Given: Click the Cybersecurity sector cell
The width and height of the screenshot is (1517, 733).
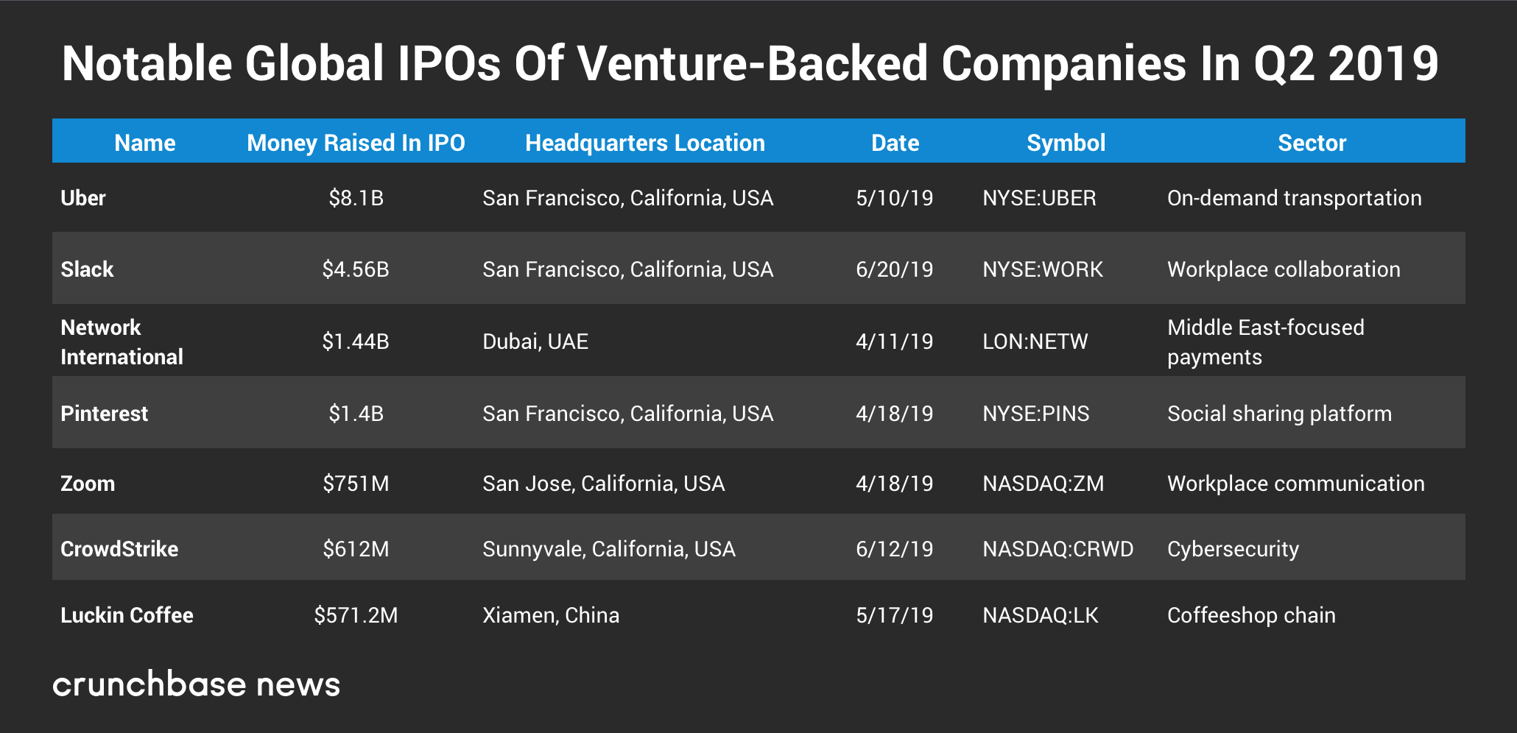Looking at the screenshot, I should pyautogui.click(x=1233, y=549).
